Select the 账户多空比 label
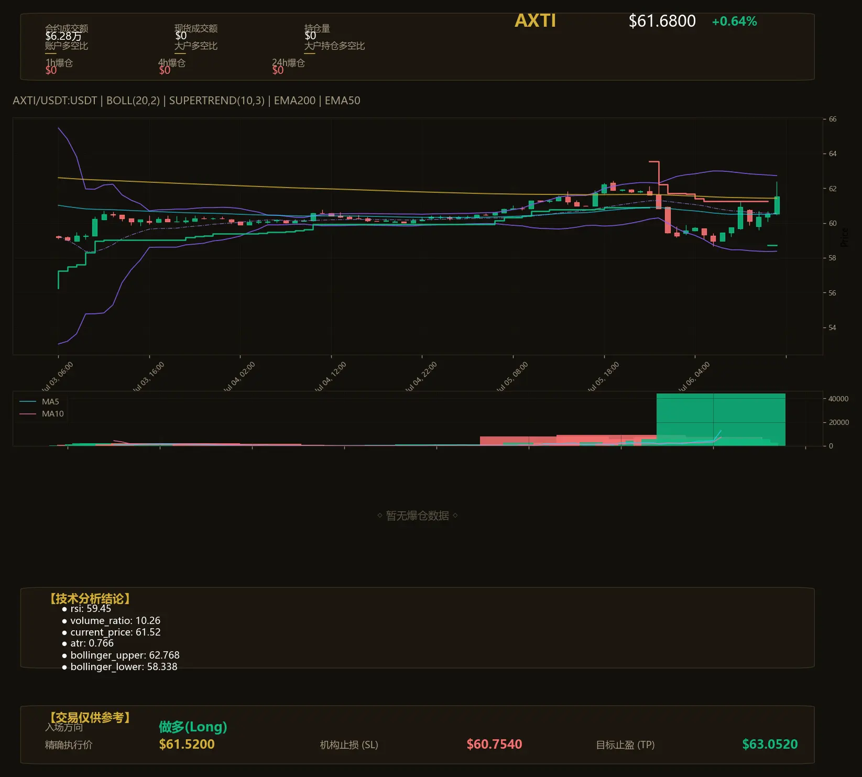 point(67,46)
